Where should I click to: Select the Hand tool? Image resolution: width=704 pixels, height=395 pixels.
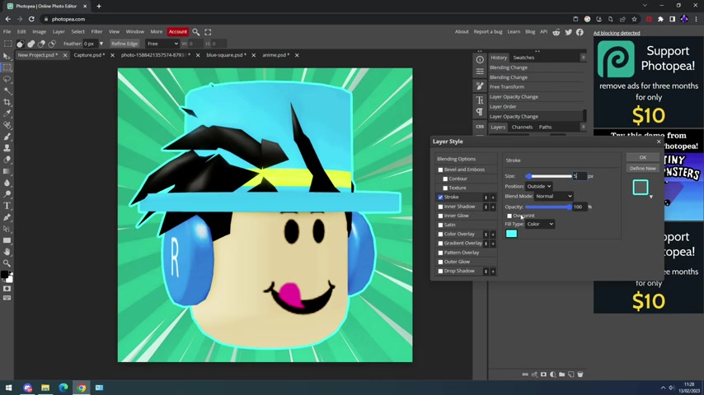click(7, 252)
